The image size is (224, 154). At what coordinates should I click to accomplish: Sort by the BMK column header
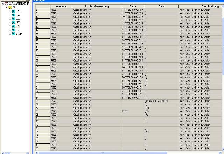(161, 6)
